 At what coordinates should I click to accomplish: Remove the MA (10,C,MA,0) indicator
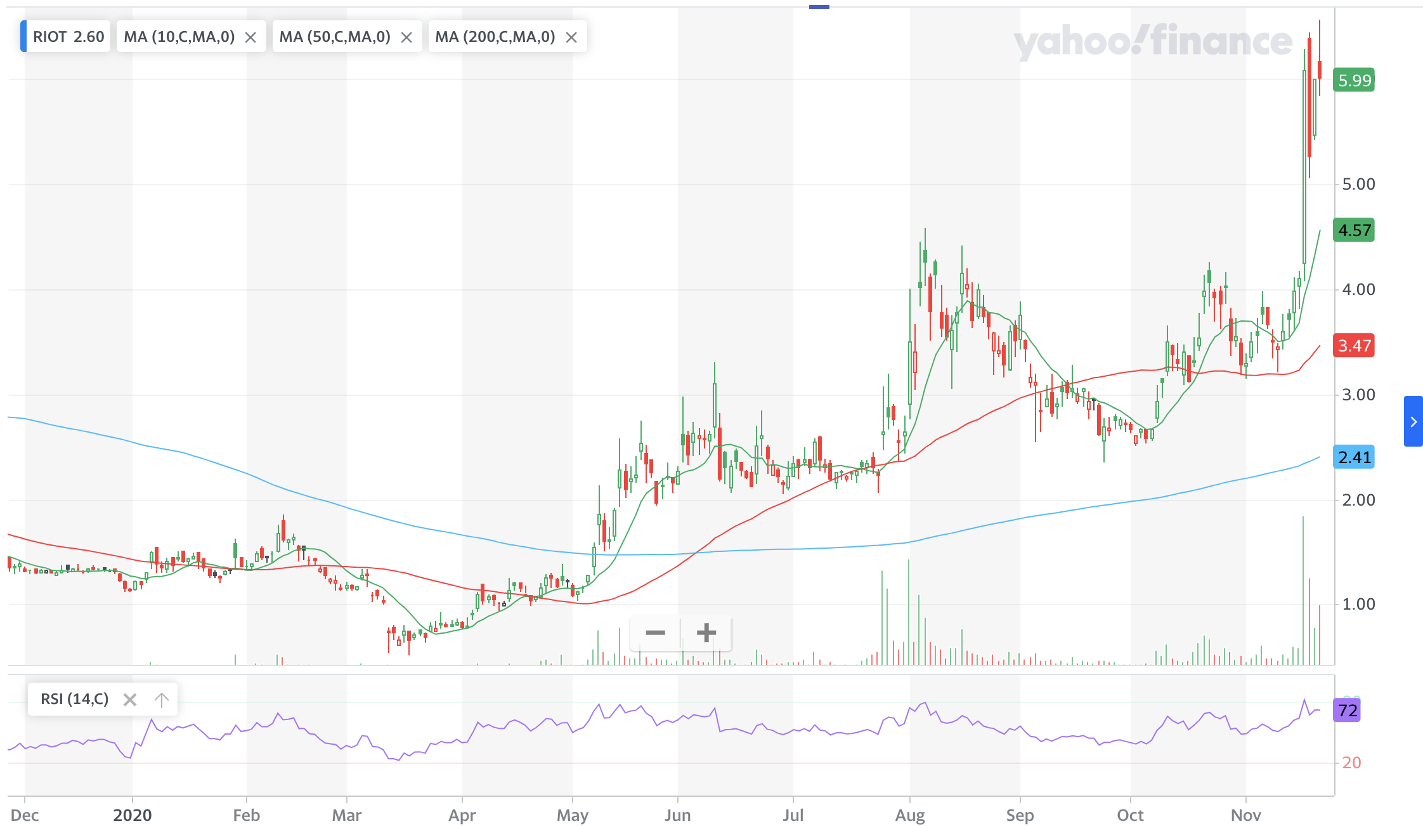[x=250, y=37]
